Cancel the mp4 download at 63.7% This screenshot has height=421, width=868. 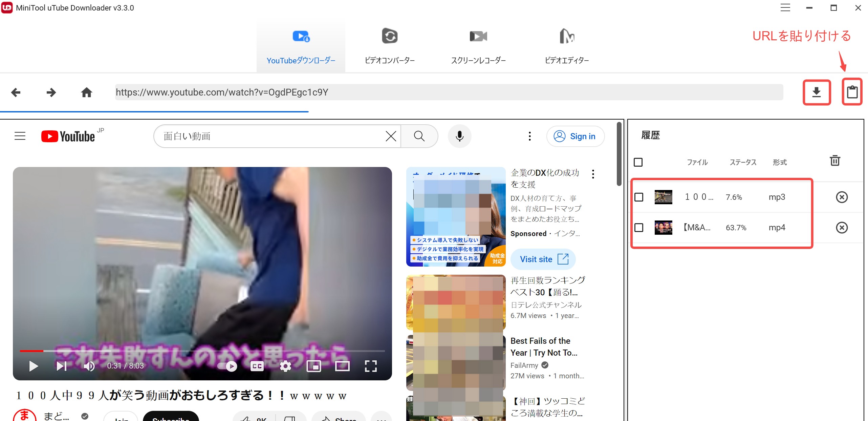(842, 227)
